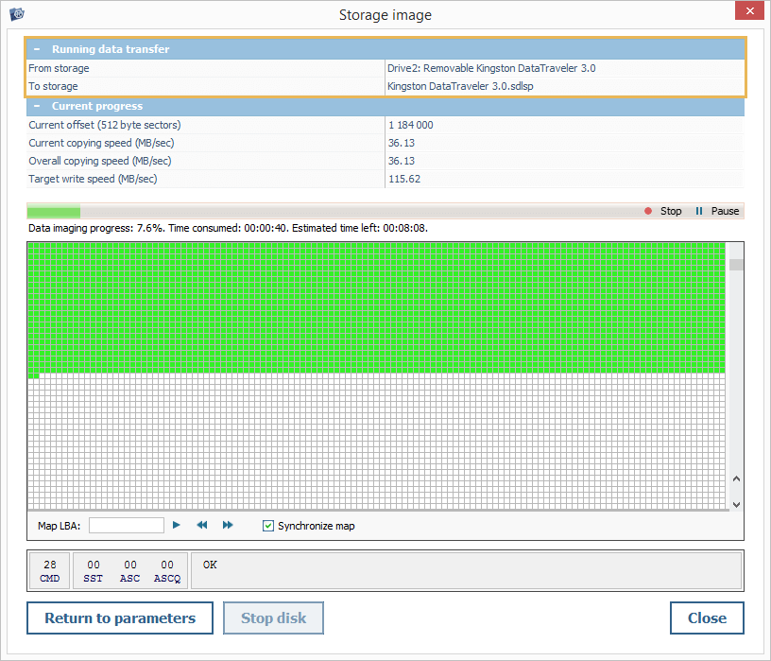Click the application icon in title bar
Viewport: 771px width, 661px height.
point(16,14)
